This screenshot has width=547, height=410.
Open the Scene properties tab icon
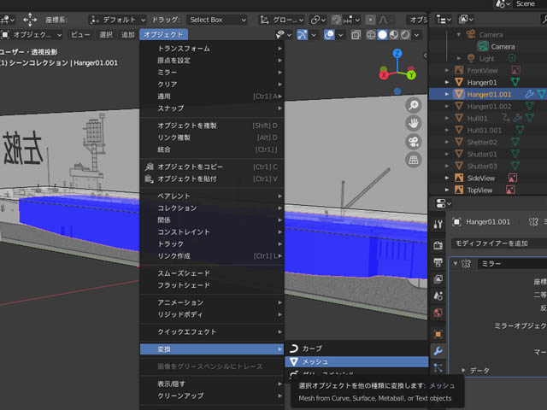tap(438, 296)
